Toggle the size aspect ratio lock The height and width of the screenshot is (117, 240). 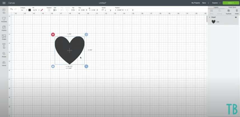[x=89, y=8]
